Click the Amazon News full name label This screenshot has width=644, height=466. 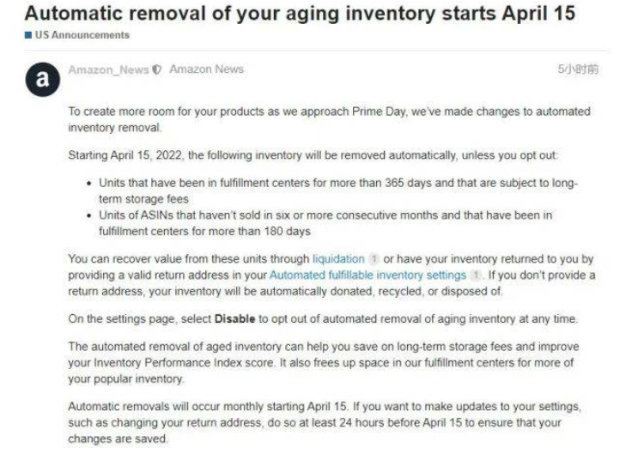click(206, 70)
